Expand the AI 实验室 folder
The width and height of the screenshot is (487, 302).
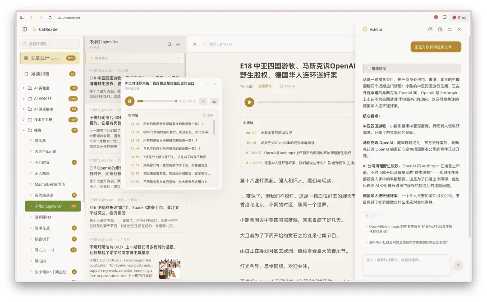pyautogui.click(x=50, y=88)
